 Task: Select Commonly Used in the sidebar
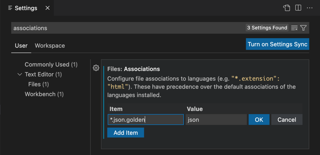point(51,64)
